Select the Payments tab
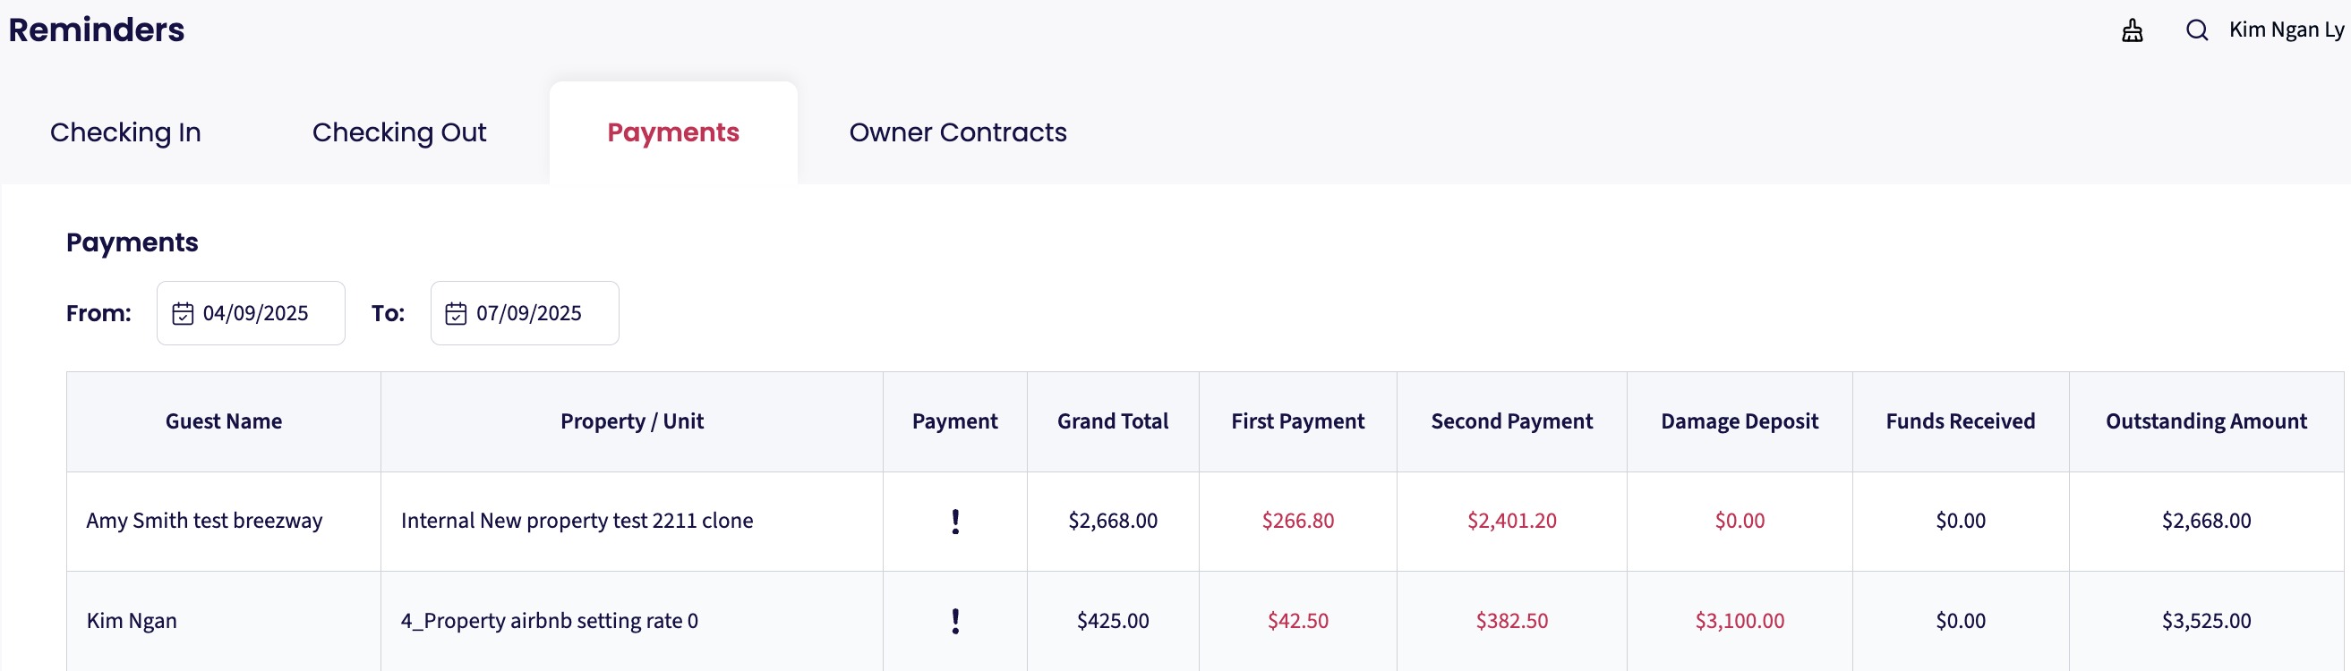2351x671 pixels. pos(672,133)
